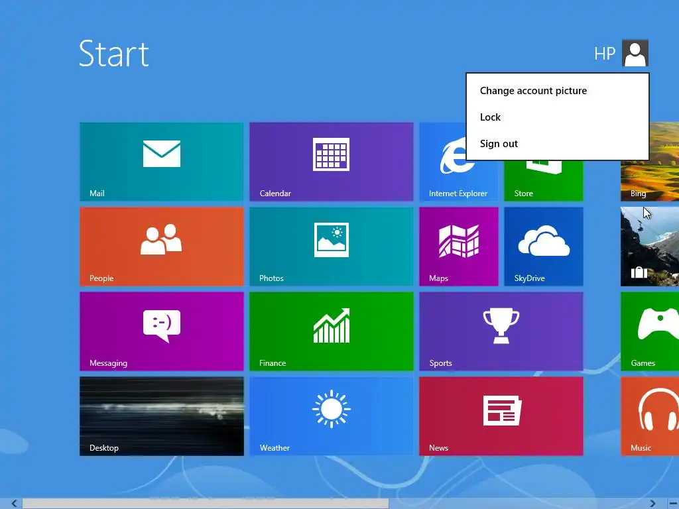Open the SkyDrive tile
This screenshot has height=509, width=679.
tap(544, 247)
